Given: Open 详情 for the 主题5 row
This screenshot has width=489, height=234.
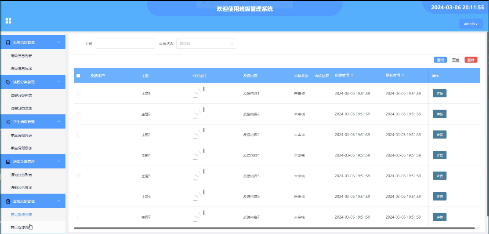Looking at the screenshot, I should point(439,176).
